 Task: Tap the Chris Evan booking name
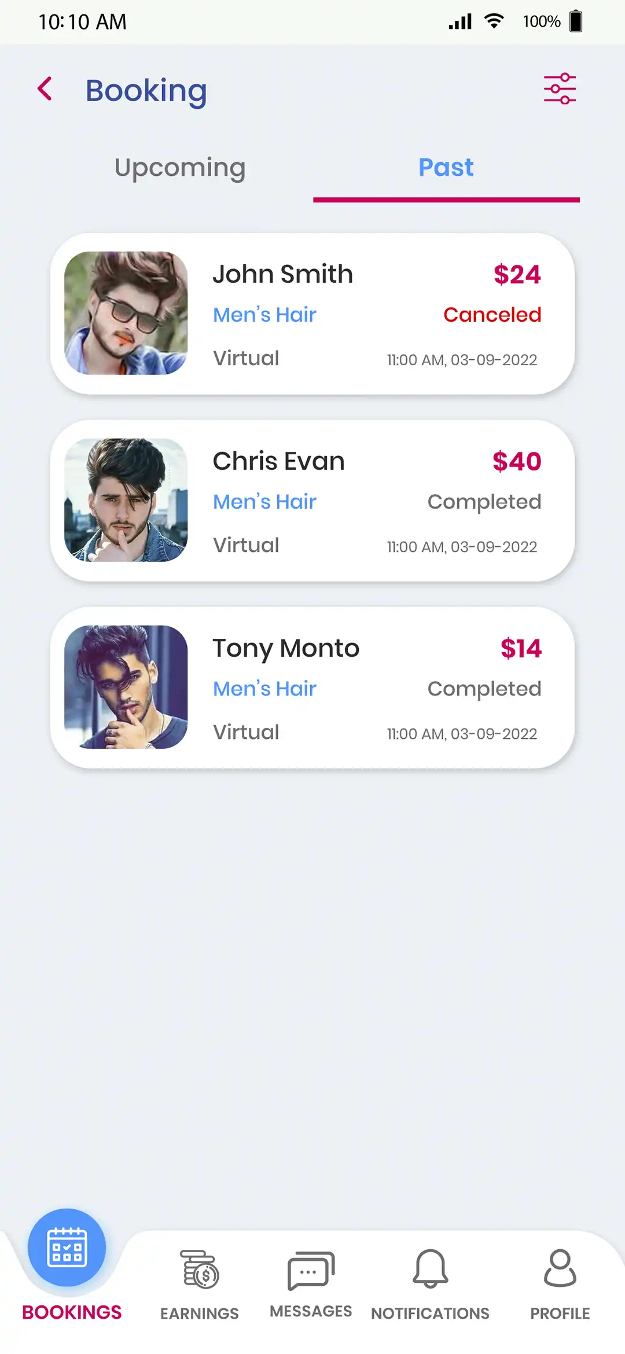coord(278,461)
